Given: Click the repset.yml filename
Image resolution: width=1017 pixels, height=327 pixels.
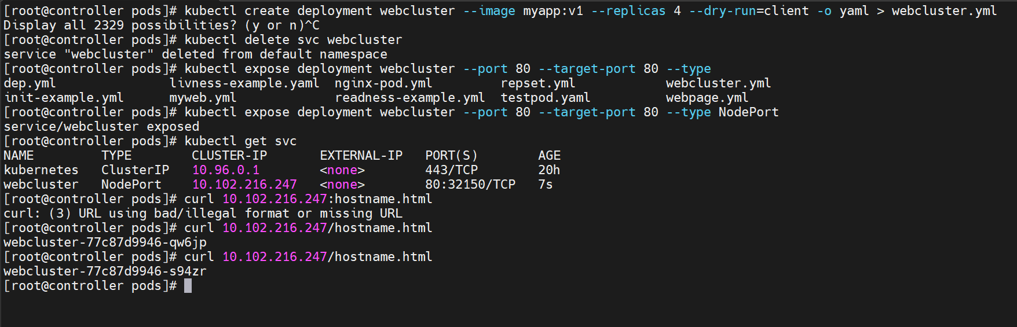Looking at the screenshot, I should [538, 83].
